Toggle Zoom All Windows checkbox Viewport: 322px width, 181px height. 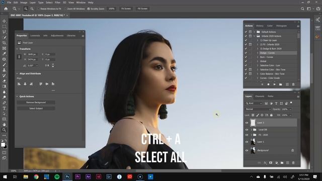pos(65,9)
